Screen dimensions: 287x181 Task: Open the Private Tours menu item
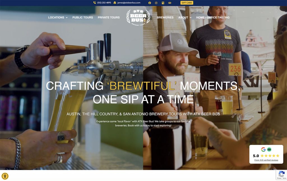pyautogui.click(x=109, y=18)
